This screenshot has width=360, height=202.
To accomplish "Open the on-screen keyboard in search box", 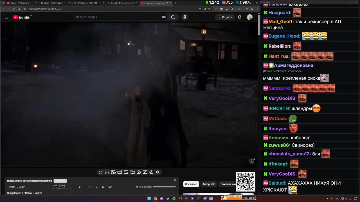I will pyautogui.click(x=164, y=17).
